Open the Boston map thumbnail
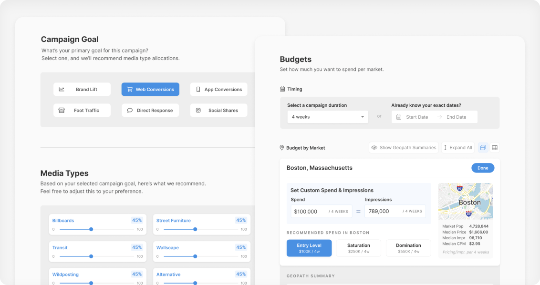This screenshot has height=285, width=540. [x=466, y=202]
